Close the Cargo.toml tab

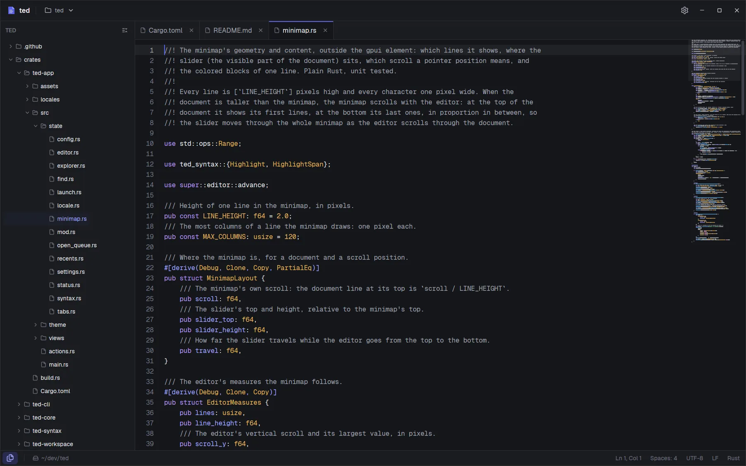(x=191, y=30)
